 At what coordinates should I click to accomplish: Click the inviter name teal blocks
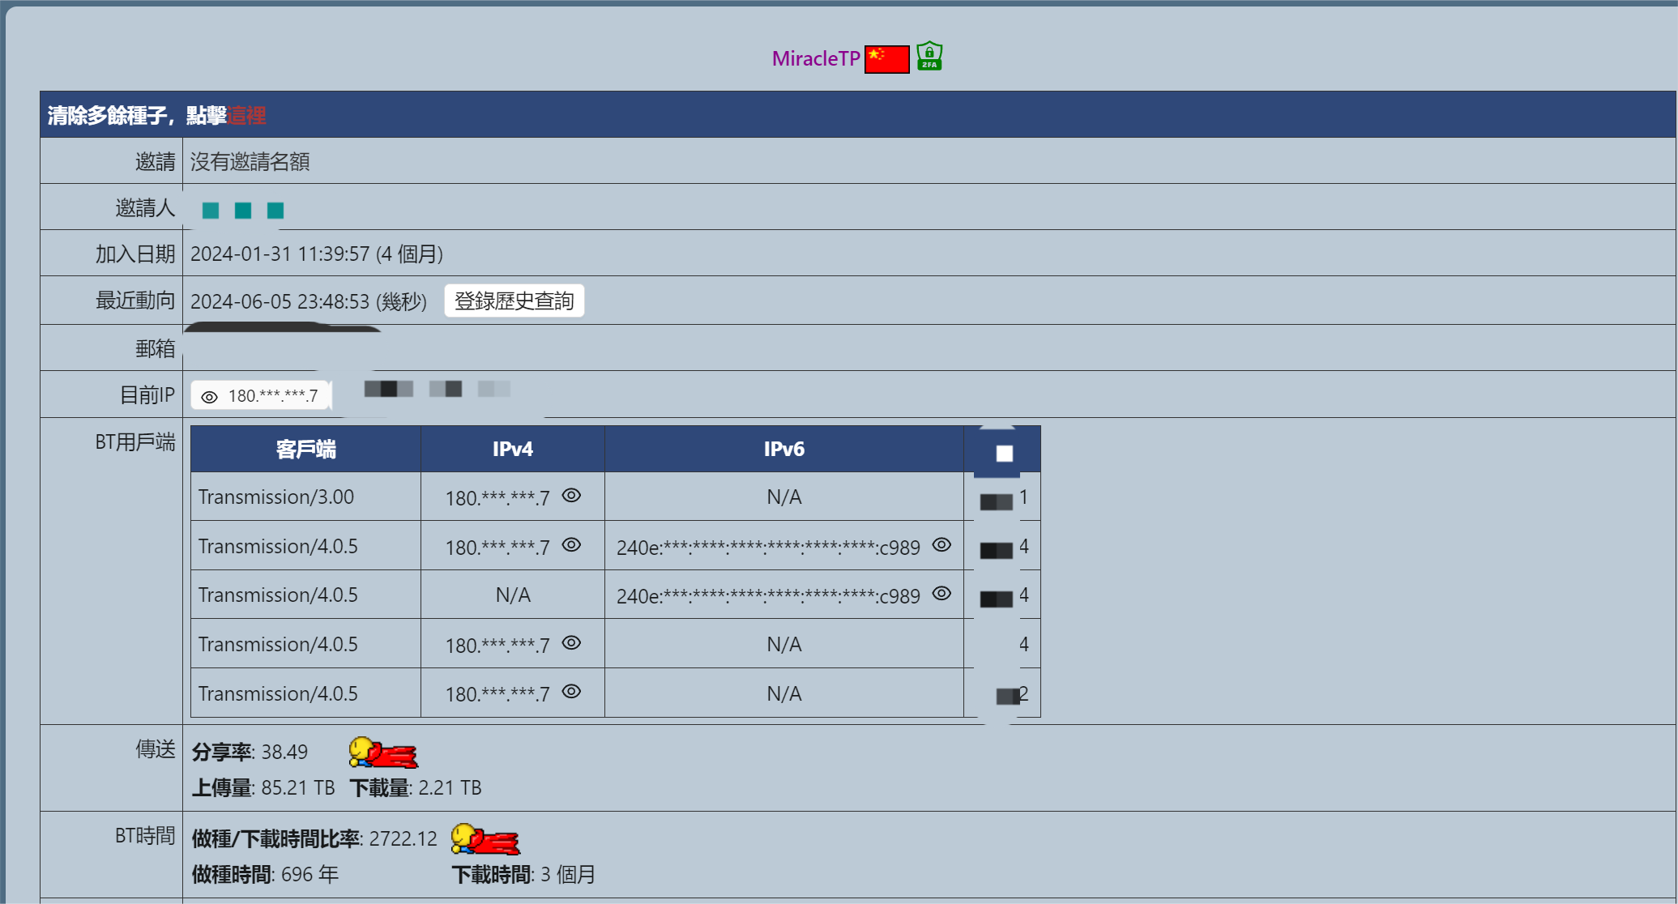point(243,211)
